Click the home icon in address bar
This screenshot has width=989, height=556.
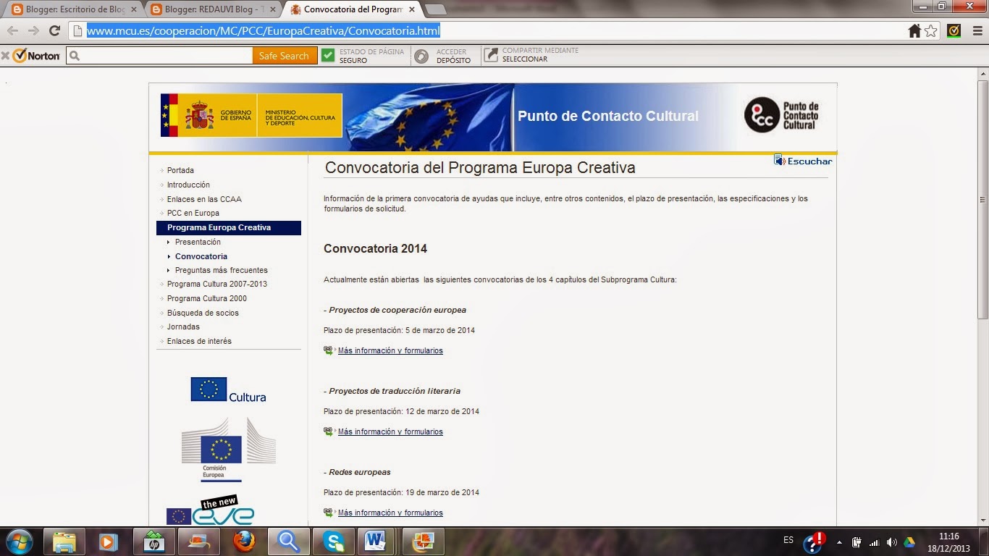coord(914,30)
